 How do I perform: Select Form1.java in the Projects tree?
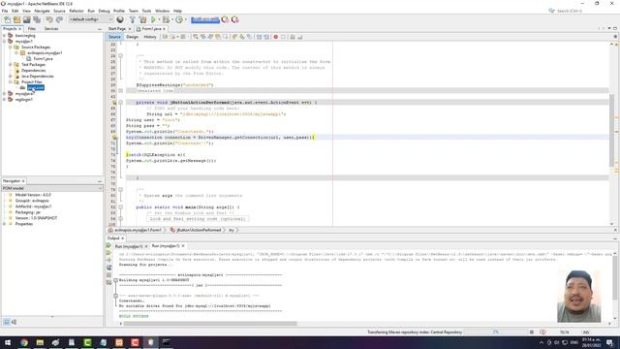pos(43,58)
